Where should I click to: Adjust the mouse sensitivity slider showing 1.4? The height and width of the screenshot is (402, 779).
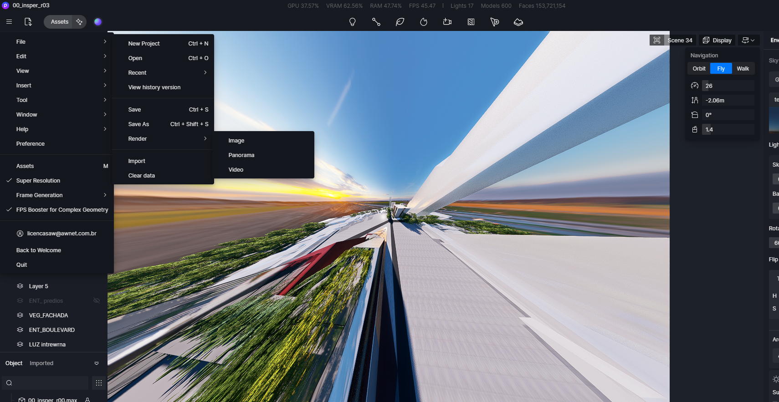[728, 129]
